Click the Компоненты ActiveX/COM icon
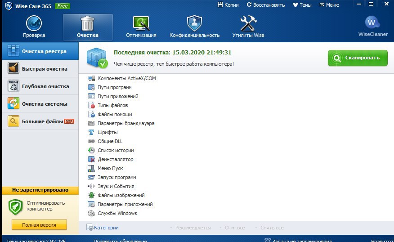This screenshot has height=242, width=394. click(x=91, y=78)
